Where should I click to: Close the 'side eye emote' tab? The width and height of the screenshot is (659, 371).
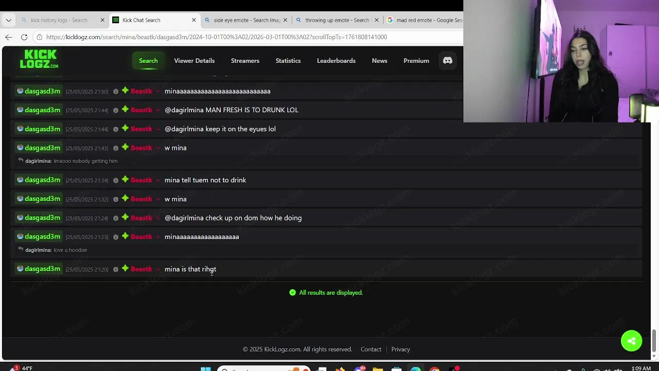pyautogui.click(x=285, y=20)
